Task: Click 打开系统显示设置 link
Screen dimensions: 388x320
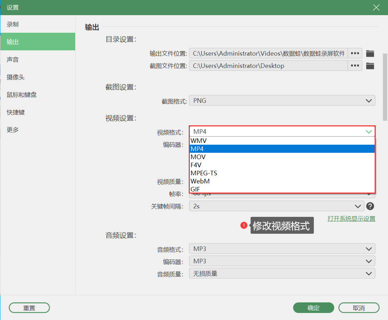Action: (x=351, y=219)
